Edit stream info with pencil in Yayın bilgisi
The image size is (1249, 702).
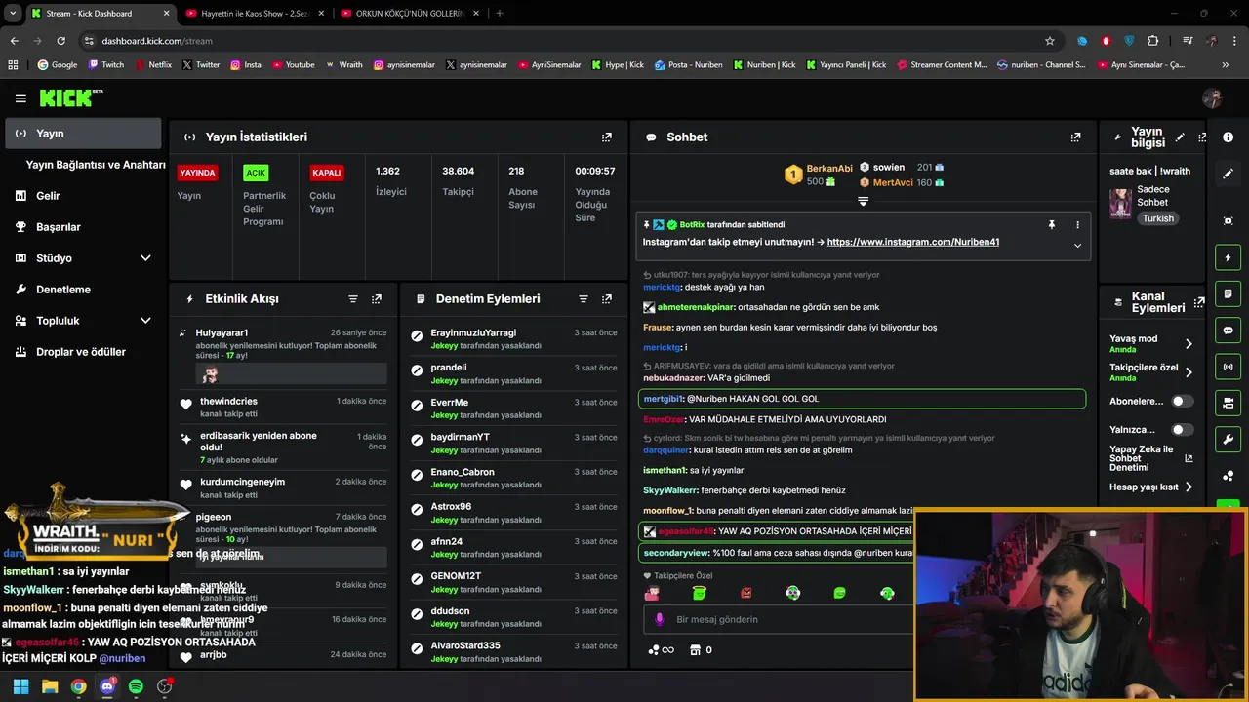[1180, 137]
